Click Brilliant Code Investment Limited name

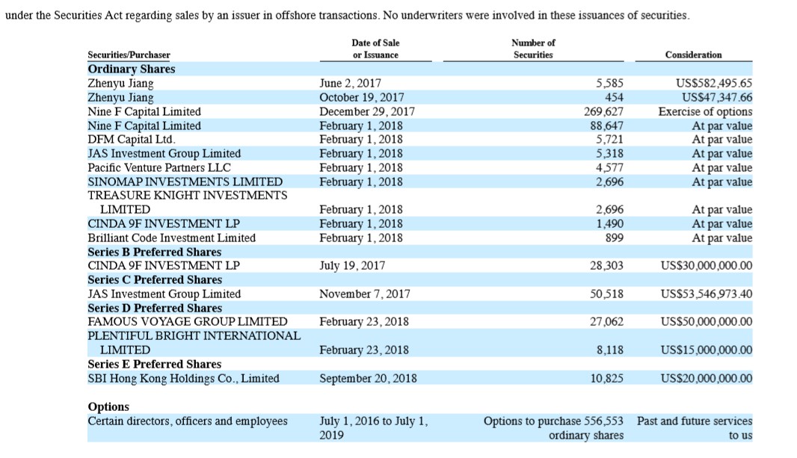coord(171,238)
